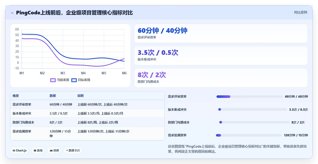Click the 需求追溯效率 progress bar
The image size is (318, 164).
(249, 135)
